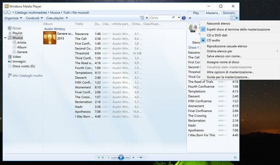Expand the view options dropdown arrow

[147, 18]
